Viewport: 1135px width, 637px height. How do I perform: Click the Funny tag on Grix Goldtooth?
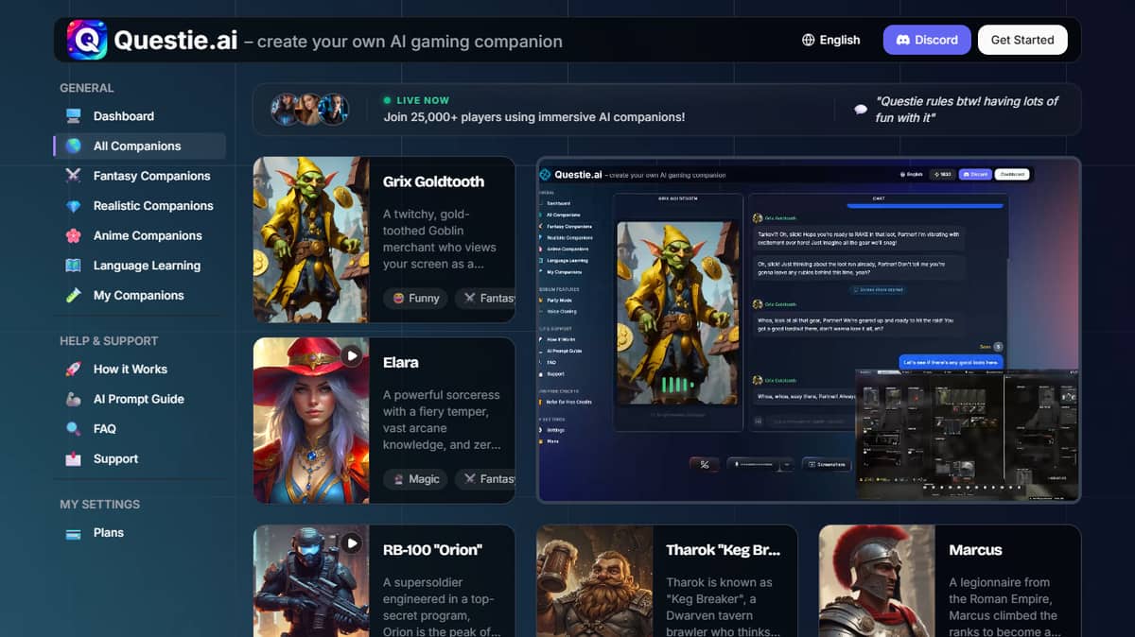click(415, 298)
